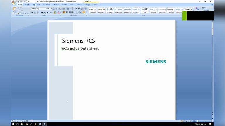Open Word Help question mark icon
The image size is (225, 126).
[212, 5]
